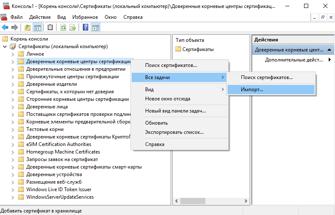Select eSIM Certification Authorities tree item
Screen dimensions: 335x215
(59, 144)
